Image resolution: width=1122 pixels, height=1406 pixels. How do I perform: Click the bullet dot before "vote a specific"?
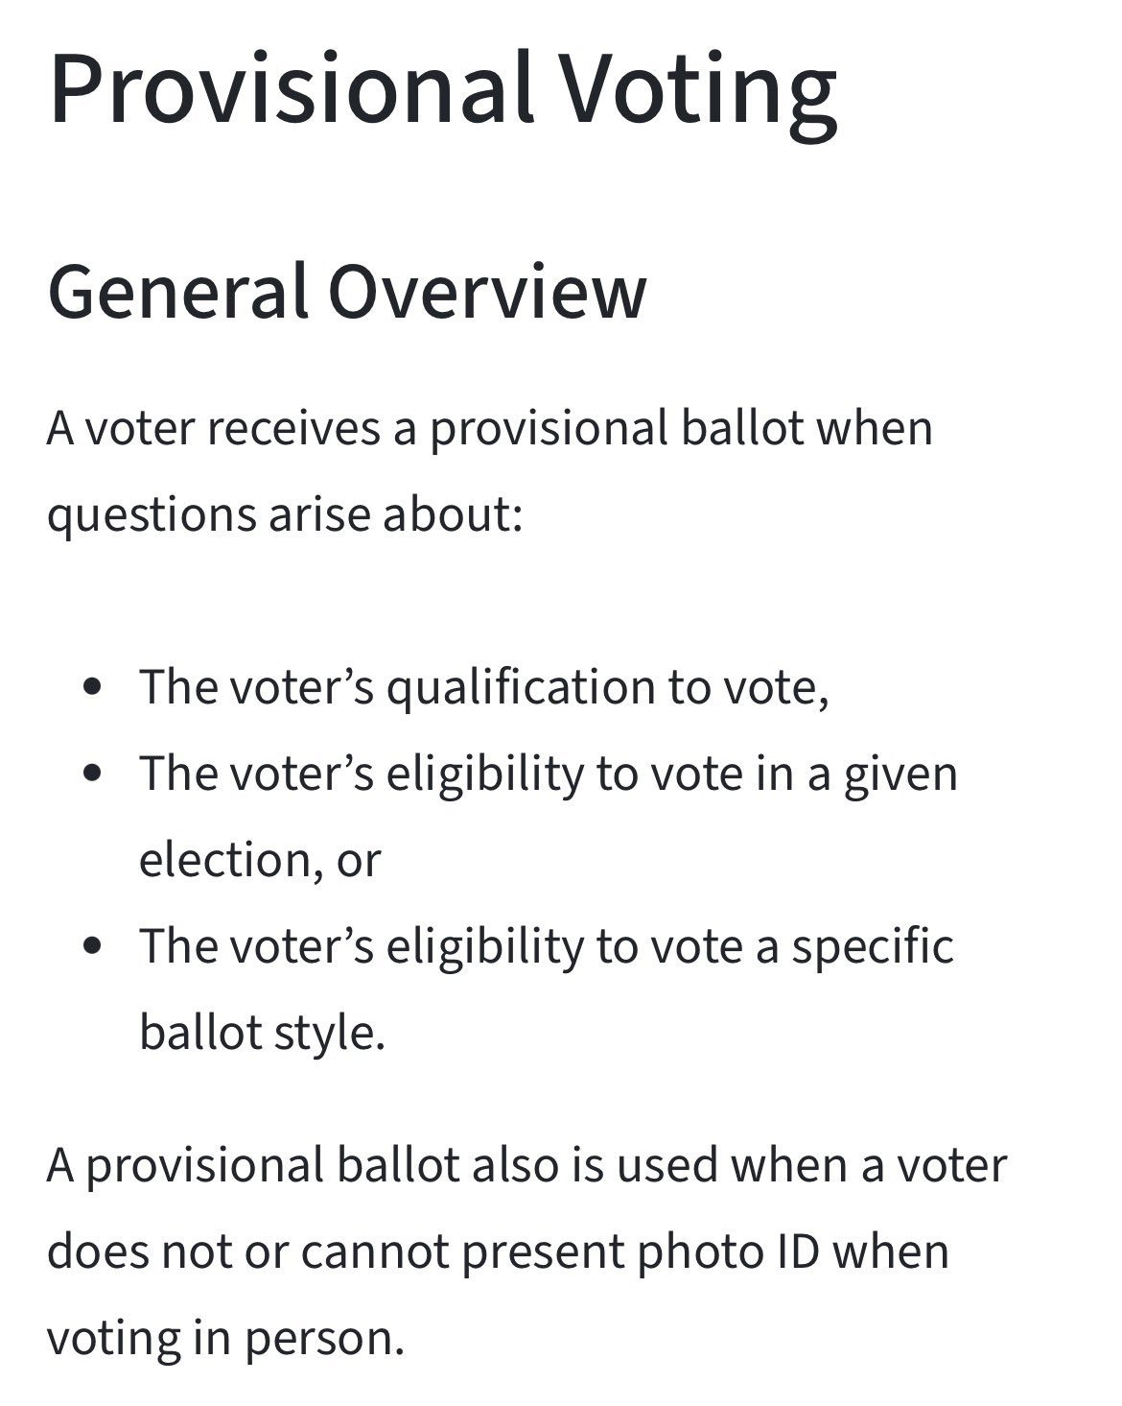pos(92,946)
